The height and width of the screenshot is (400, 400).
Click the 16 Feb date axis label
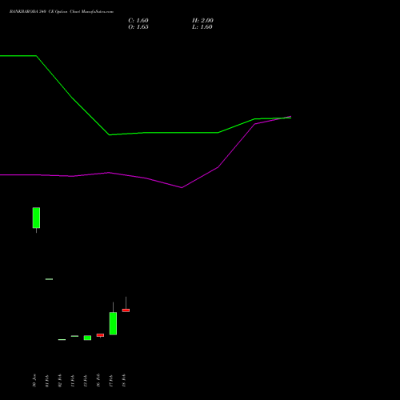click(98, 381)
